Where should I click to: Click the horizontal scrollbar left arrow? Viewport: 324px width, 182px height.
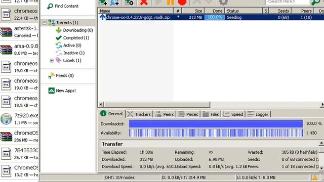coord(101,105)
